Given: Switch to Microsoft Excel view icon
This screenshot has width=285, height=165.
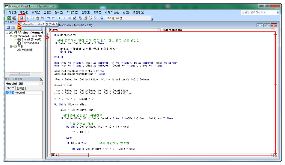Looking at the screenshot, I should pos(9,18).
